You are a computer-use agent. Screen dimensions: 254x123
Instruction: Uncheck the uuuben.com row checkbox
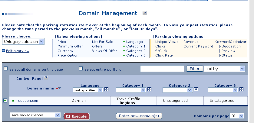pyautogui.click(x=5, y=101)
